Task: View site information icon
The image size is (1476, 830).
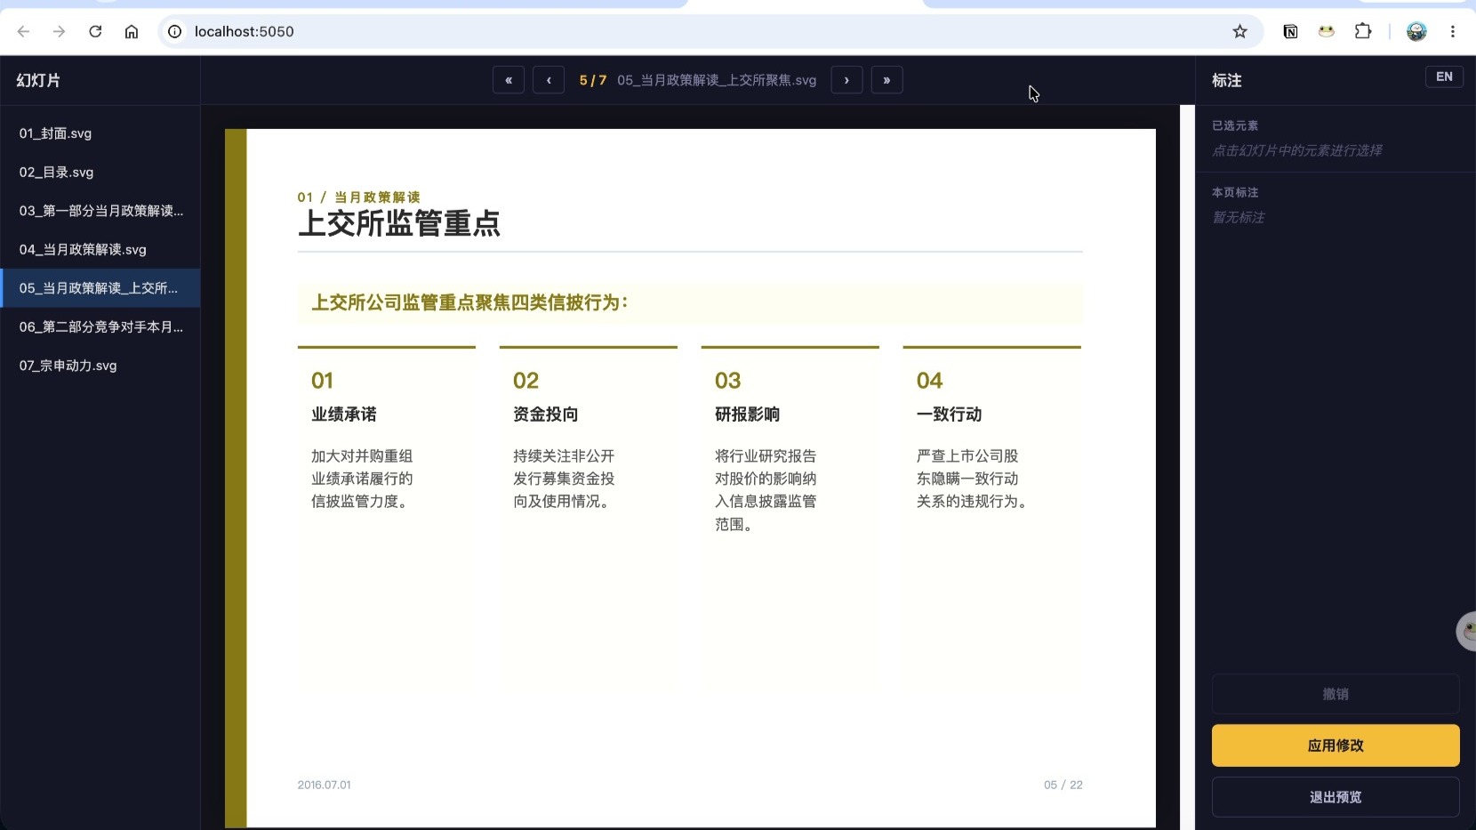Action: pos(175,31)
